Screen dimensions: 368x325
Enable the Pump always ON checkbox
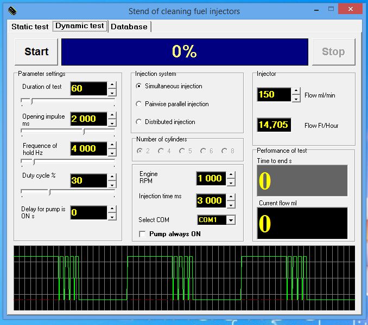[x=143, y=234]
